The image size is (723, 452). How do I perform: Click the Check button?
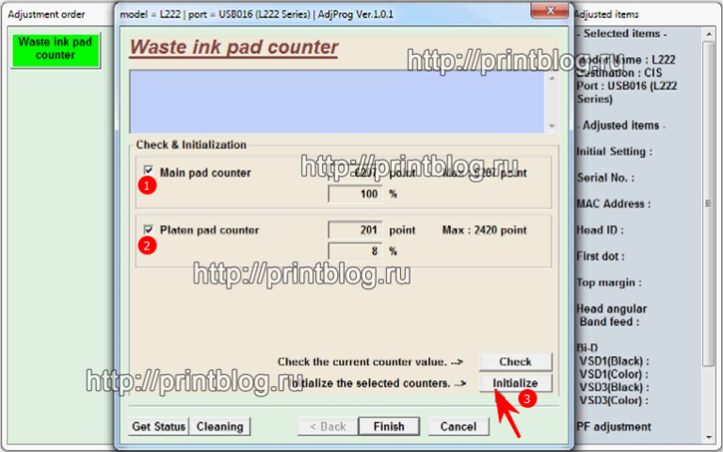coord(516,362)
